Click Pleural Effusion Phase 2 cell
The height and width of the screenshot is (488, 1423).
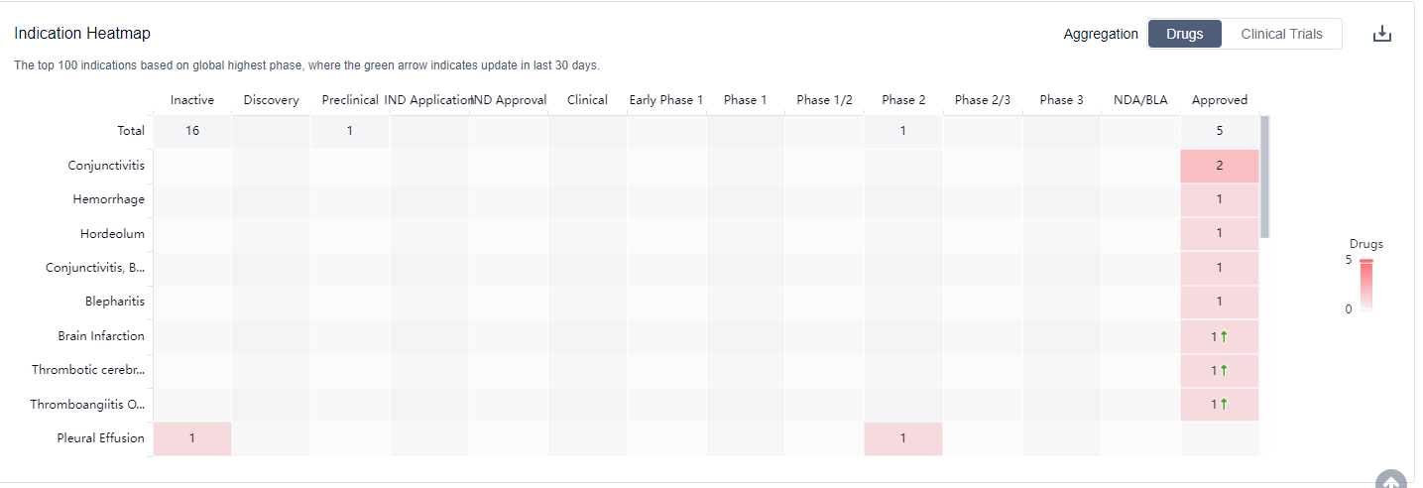902,438
